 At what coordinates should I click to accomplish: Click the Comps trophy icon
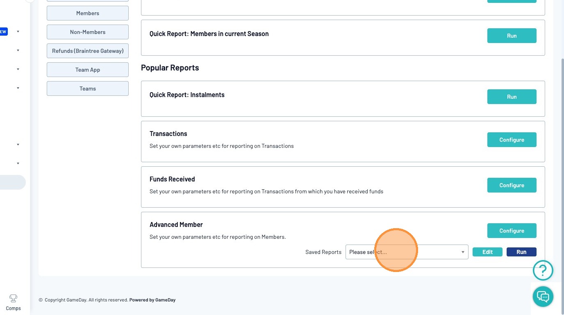(13, 298)
